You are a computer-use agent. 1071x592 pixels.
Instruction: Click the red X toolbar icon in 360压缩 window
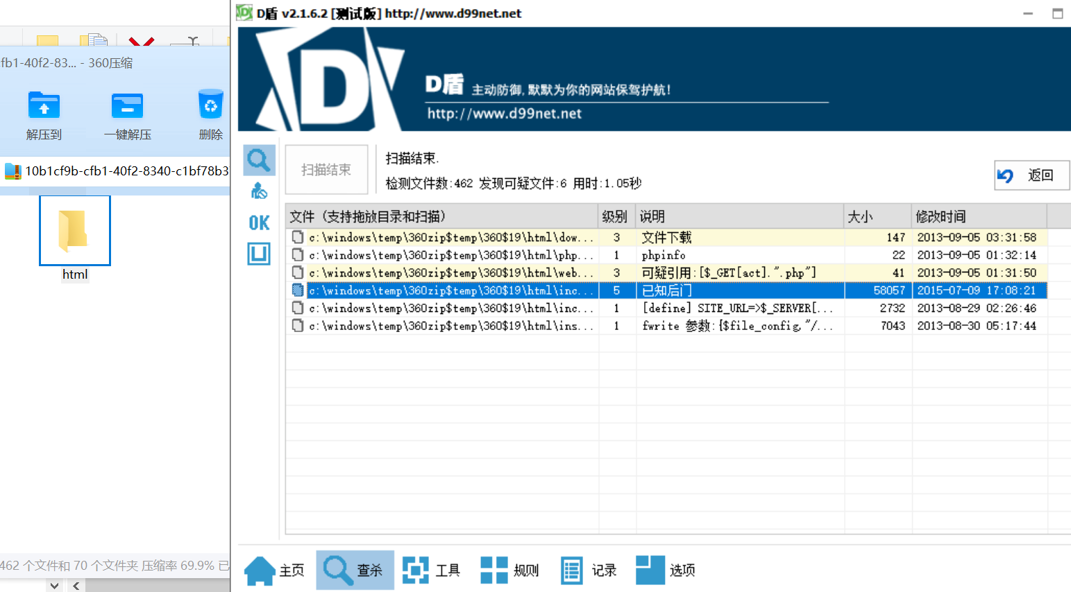142,42
